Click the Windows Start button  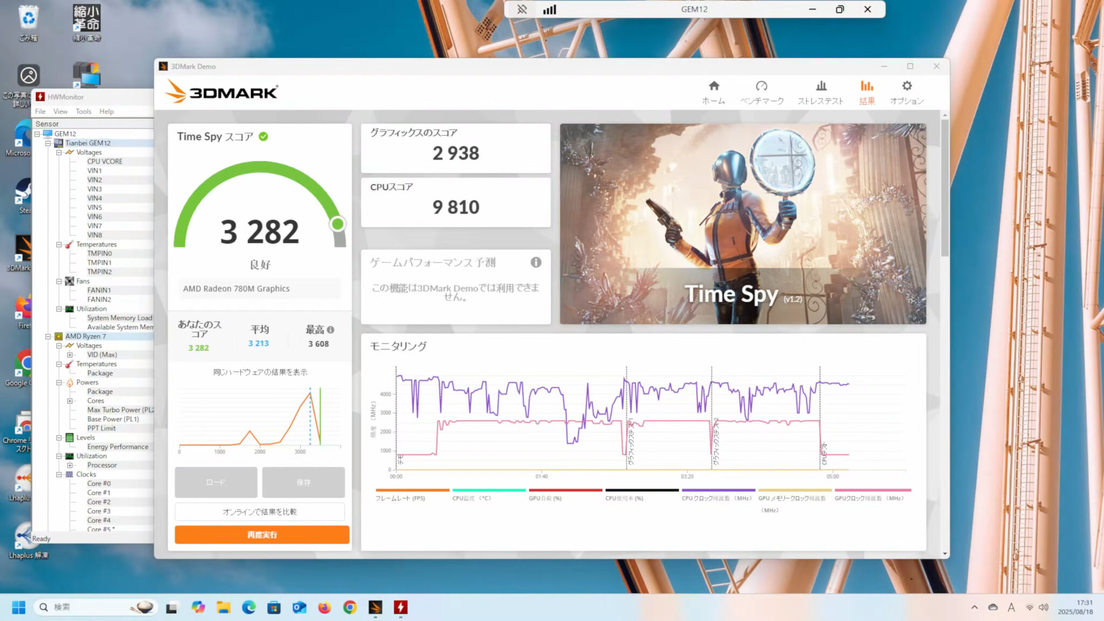click(18, 608)
